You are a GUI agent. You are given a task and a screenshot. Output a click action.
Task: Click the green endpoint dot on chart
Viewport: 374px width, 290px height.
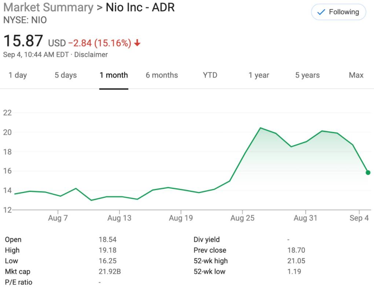click(368, 172)
